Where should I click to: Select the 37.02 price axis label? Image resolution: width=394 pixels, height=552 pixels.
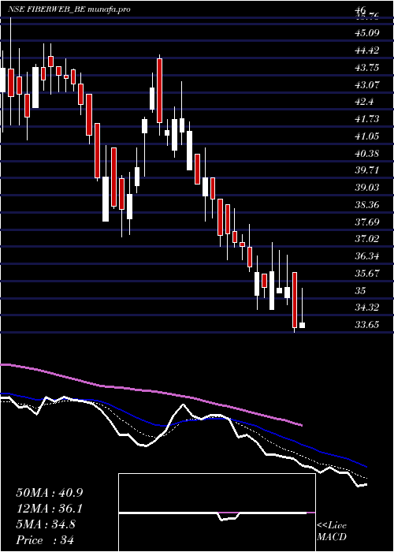[x=367, y=239]
